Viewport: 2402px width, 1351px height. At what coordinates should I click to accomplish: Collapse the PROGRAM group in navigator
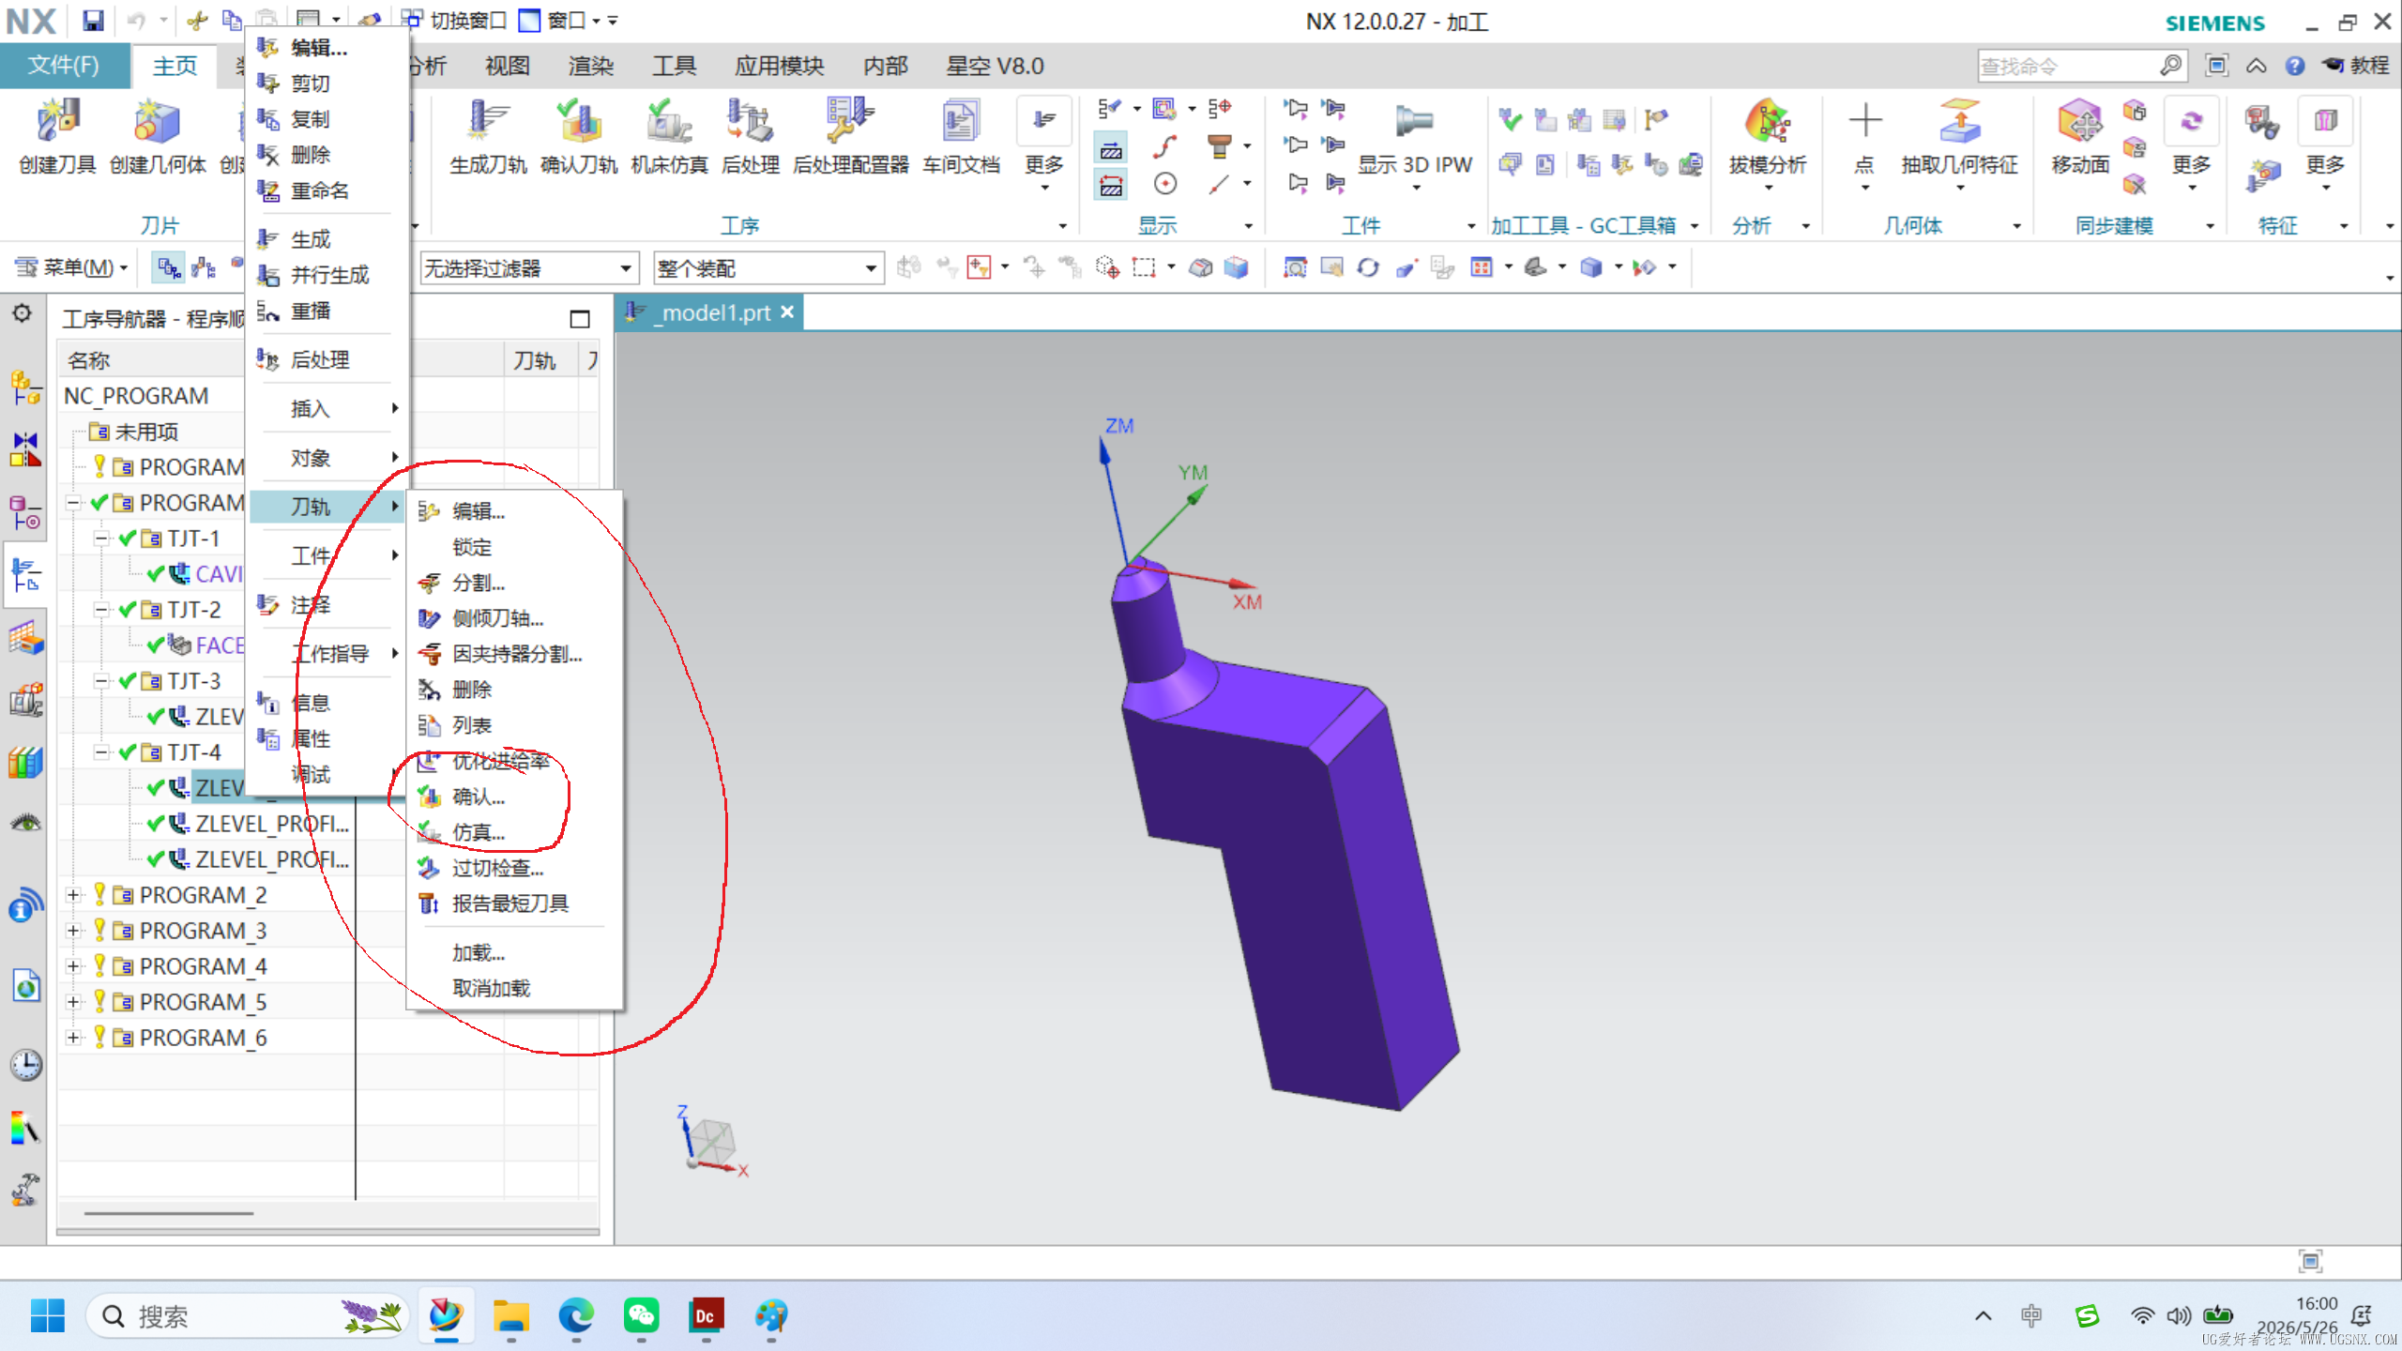(x=73, y=503)
